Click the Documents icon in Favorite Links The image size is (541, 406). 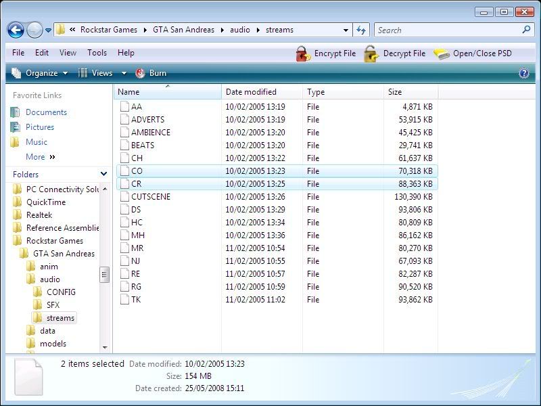(x=15, y=112)
